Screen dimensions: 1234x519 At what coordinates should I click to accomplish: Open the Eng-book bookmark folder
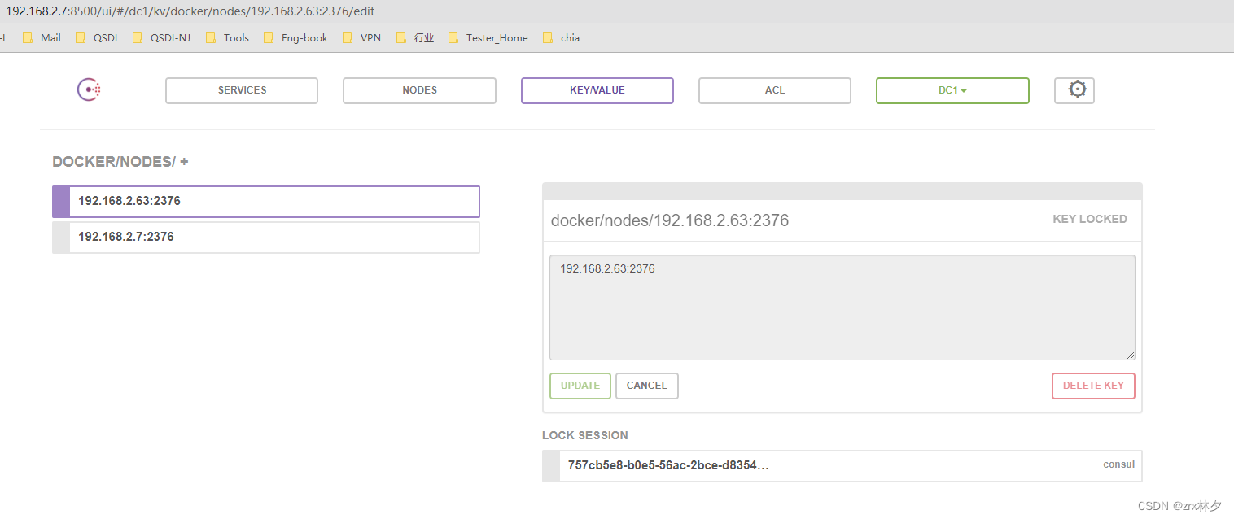point(296,37)
